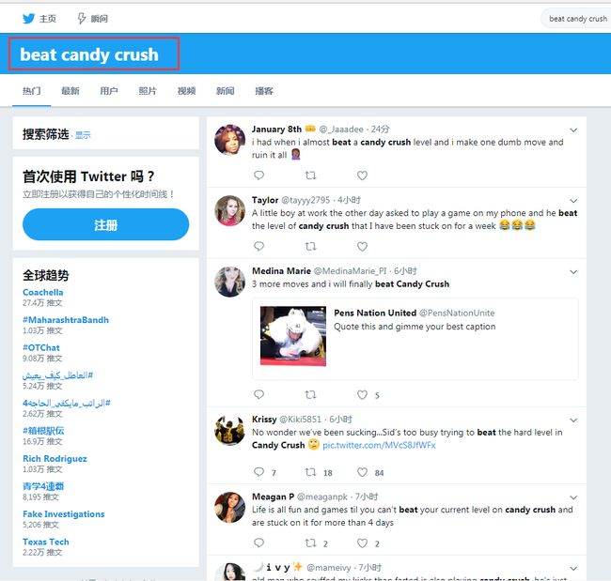Expand chevron menu on Meagan P tweet
The image size is (611, 581).
point(573,497)
